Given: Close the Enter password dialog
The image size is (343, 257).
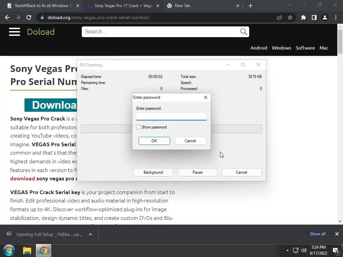Looking at the screenshot, I should tap(206, 97).
